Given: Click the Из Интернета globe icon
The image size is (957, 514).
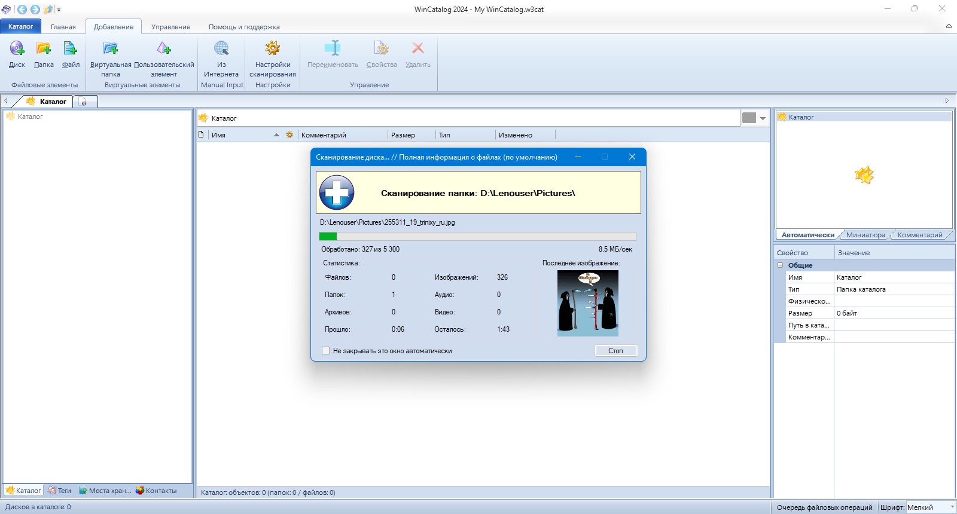Looking at the screenshot, I should [x=221, y=48].
